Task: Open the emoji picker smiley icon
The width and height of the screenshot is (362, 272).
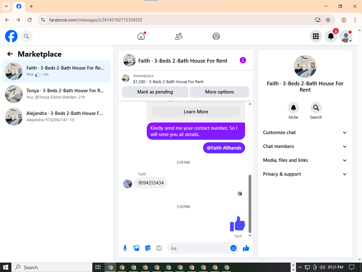Action: (x=233, y=248)
